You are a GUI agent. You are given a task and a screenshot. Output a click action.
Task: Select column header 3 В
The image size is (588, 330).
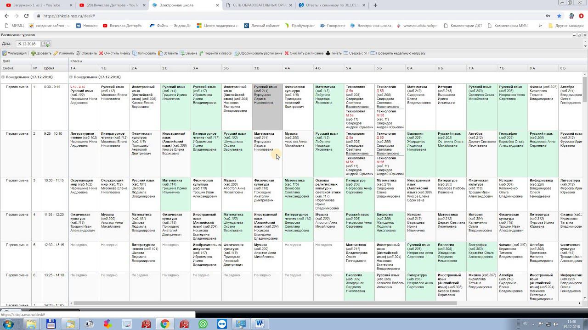point(267,68)
